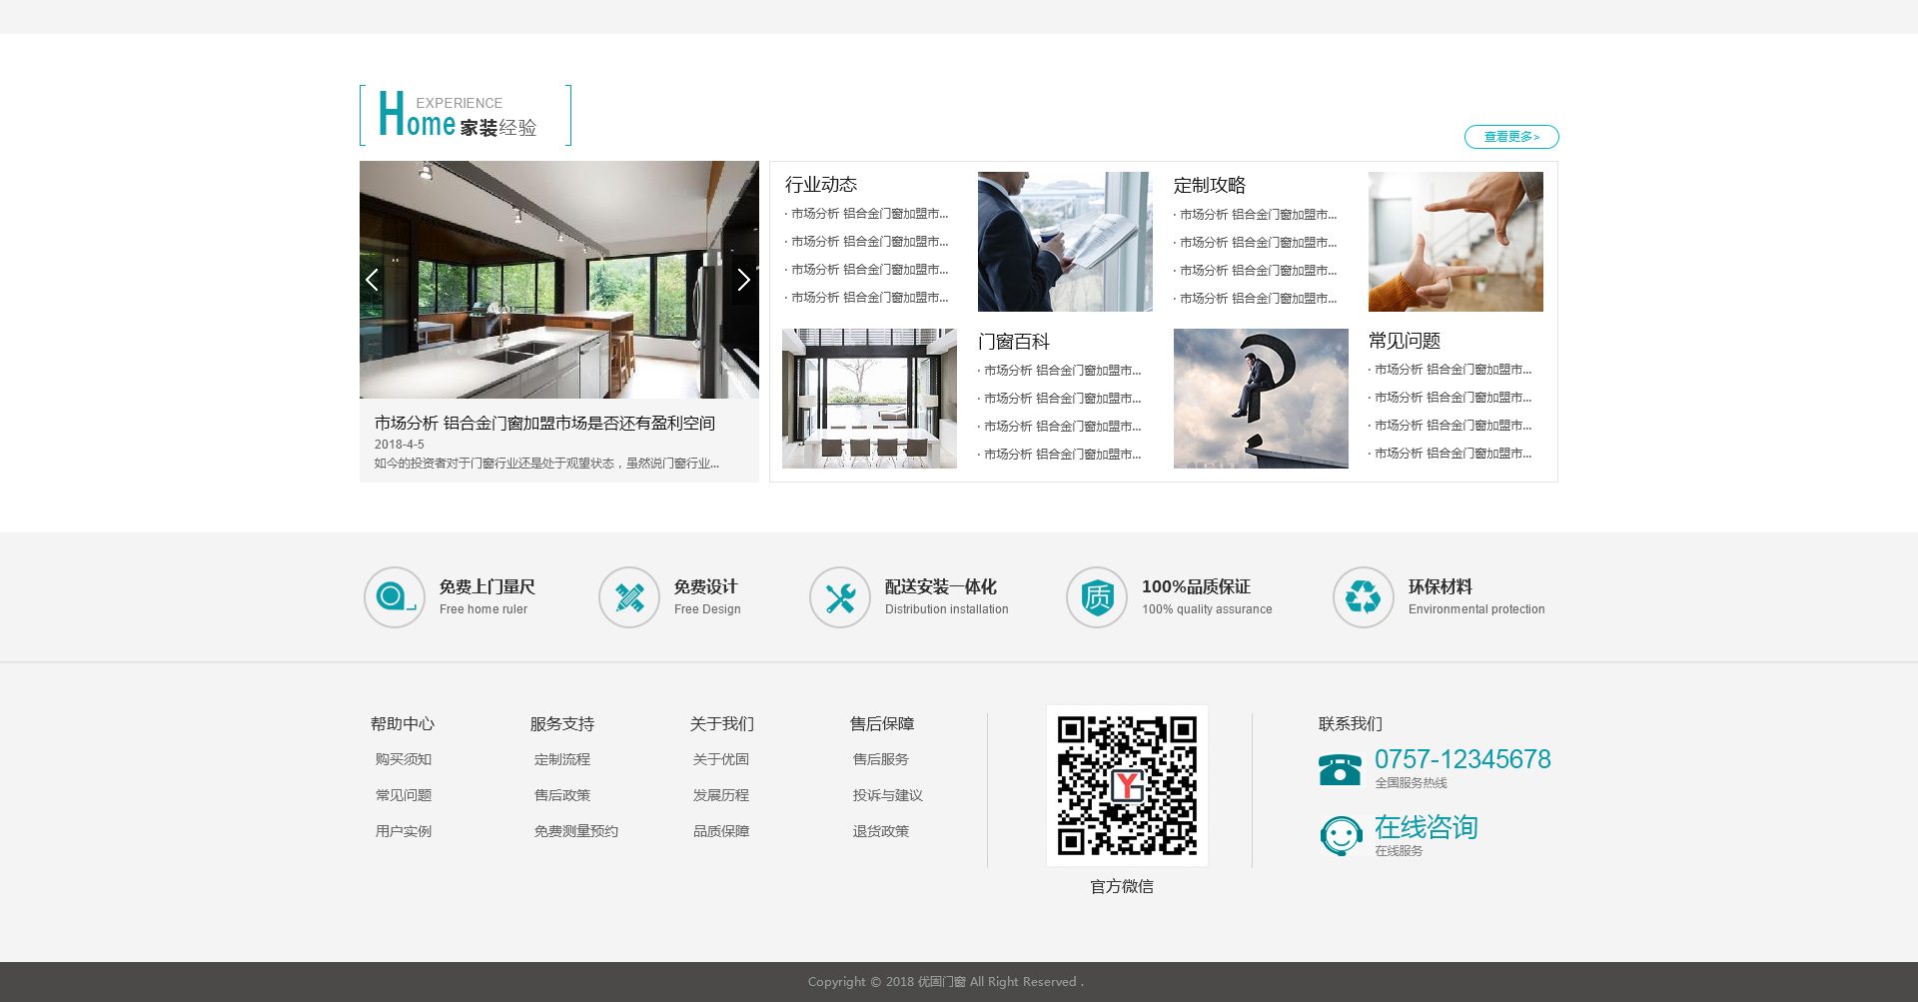The image size is (1918, 1002).
Task: Open the 定制攻略 section heading
Action: click(1209, 186)
